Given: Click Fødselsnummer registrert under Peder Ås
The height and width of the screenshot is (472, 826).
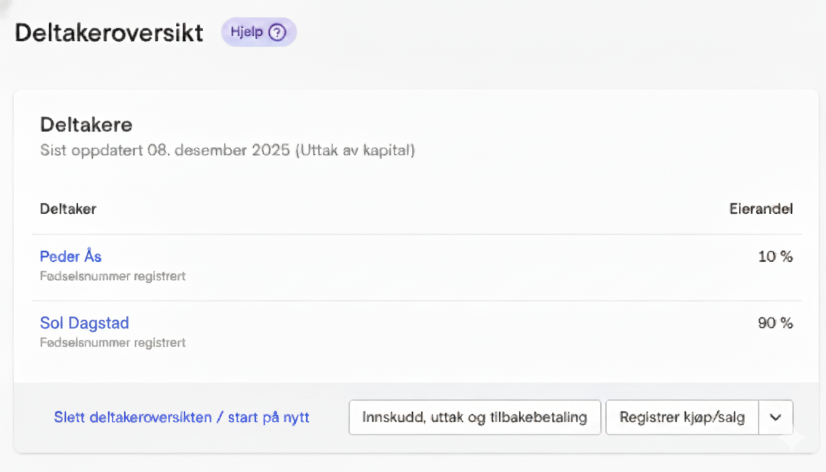Looking at the screenshot, I should [112, 276].
